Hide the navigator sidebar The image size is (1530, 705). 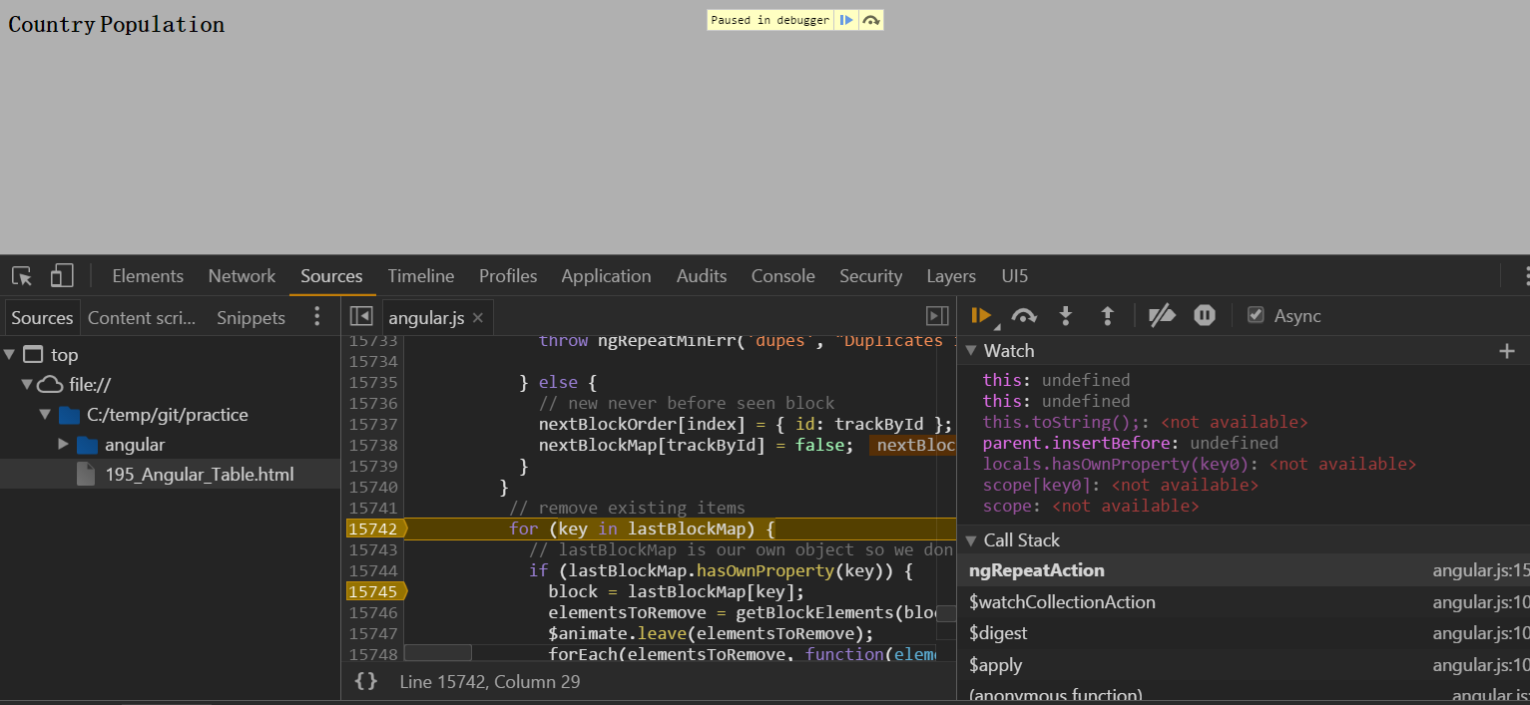coord(361,317)
